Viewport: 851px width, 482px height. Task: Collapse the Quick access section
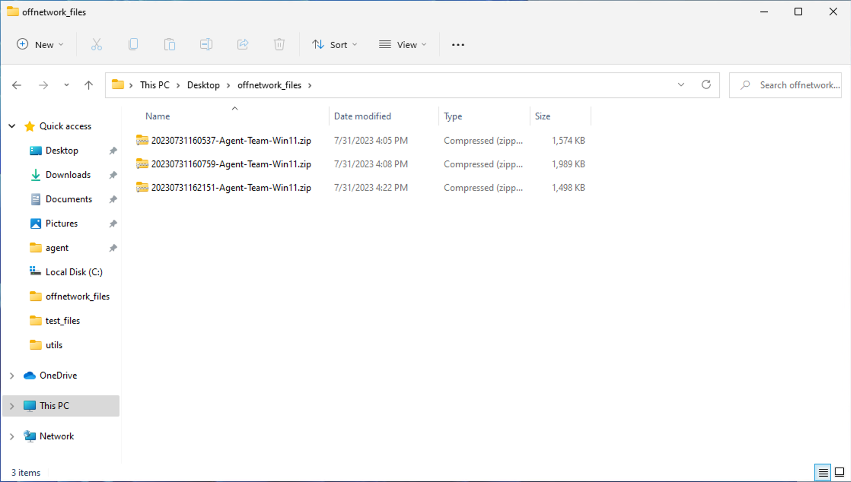pos(12,126)
